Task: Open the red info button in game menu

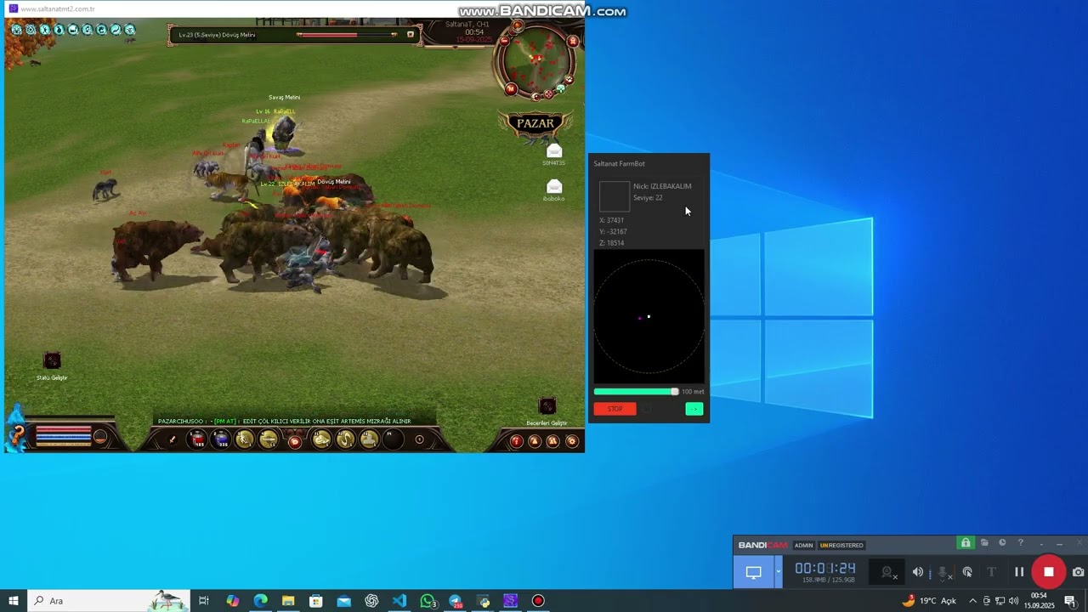Action: 516,441
